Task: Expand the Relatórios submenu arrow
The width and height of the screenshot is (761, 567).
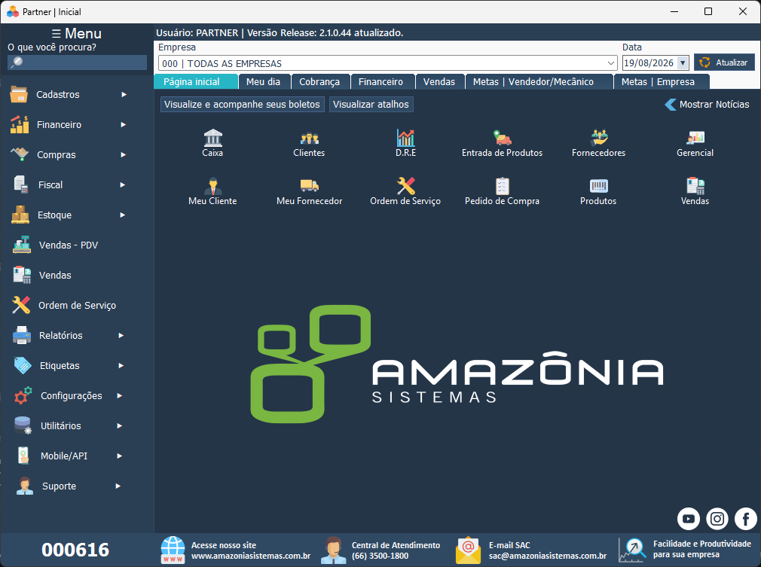Action: click(x=121, y=335)
